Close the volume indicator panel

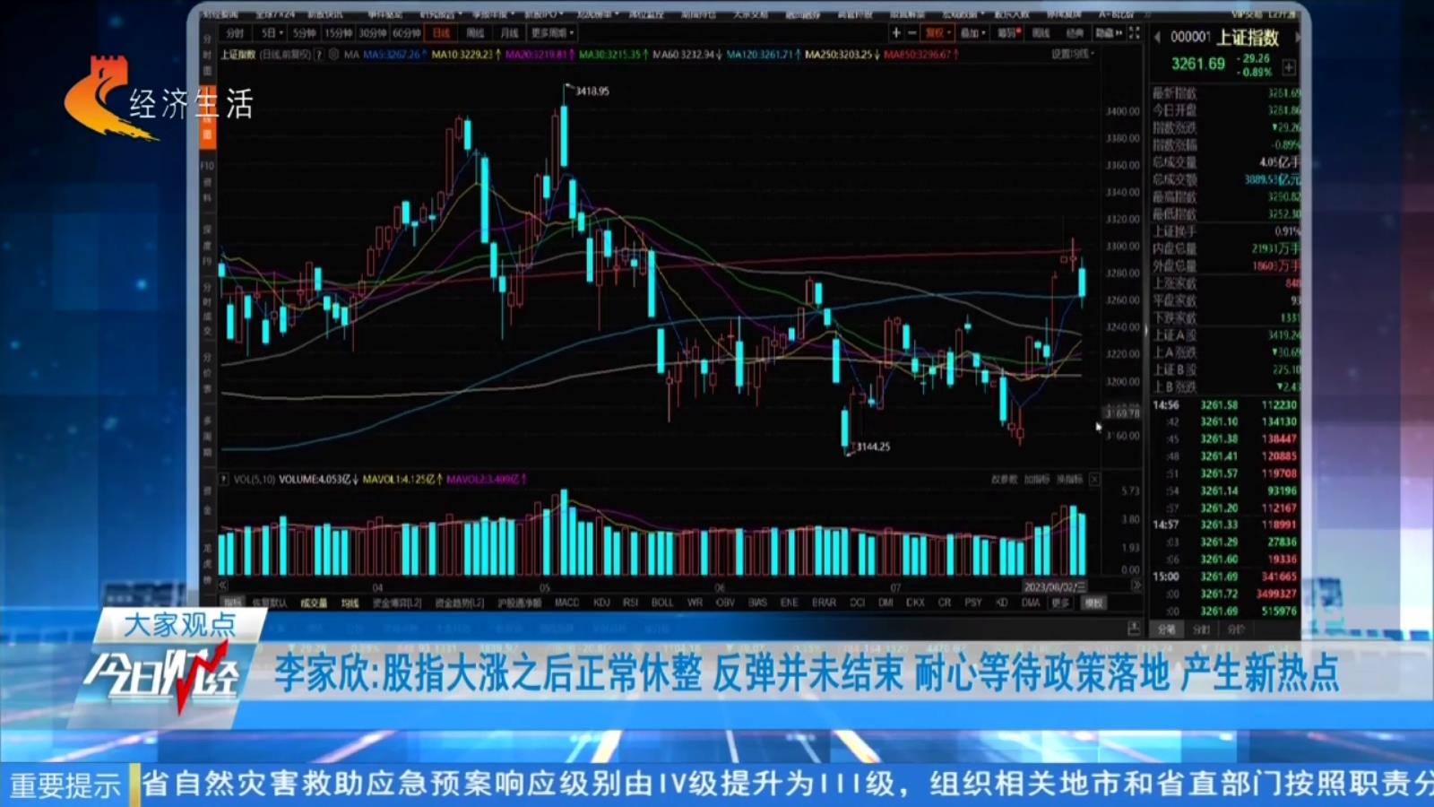[x=1094, y=480]
